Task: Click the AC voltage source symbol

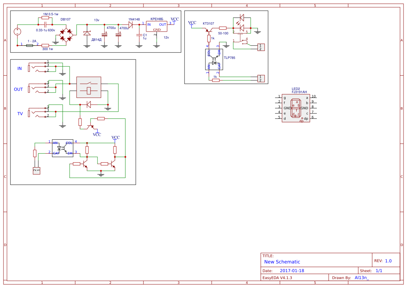Action: point(17,32)
